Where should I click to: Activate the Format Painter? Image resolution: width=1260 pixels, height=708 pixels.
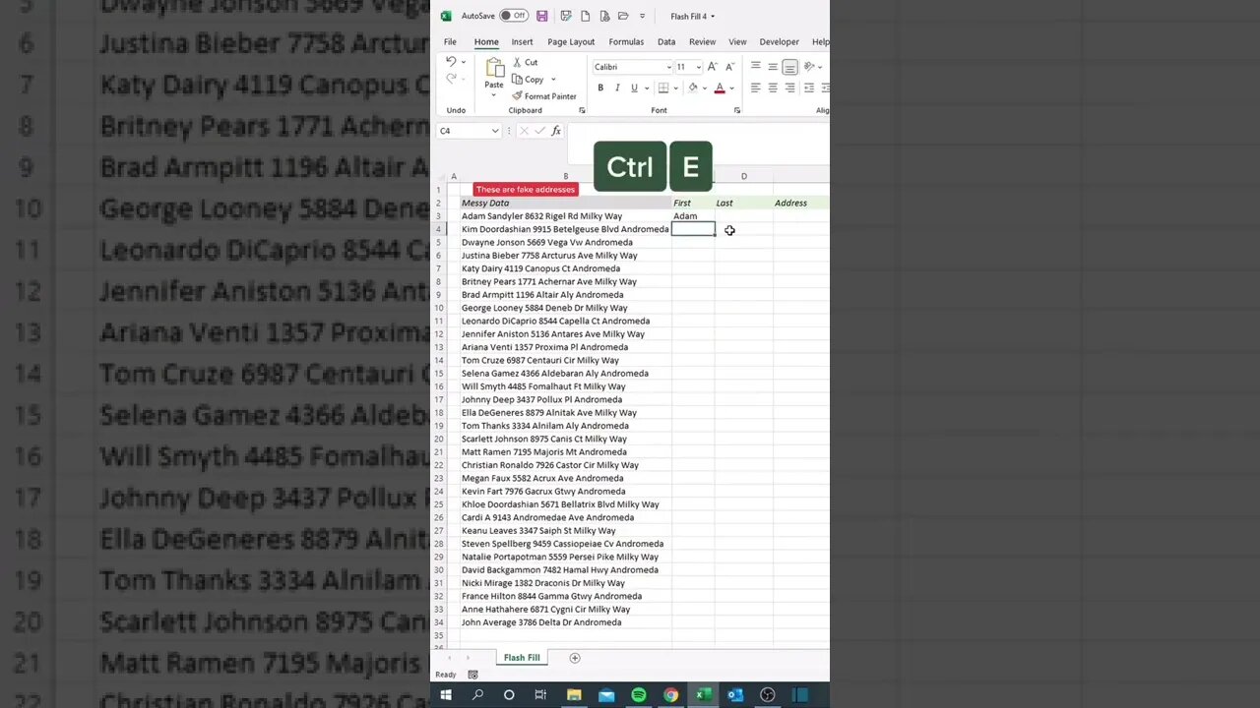(x=544, y=96)
